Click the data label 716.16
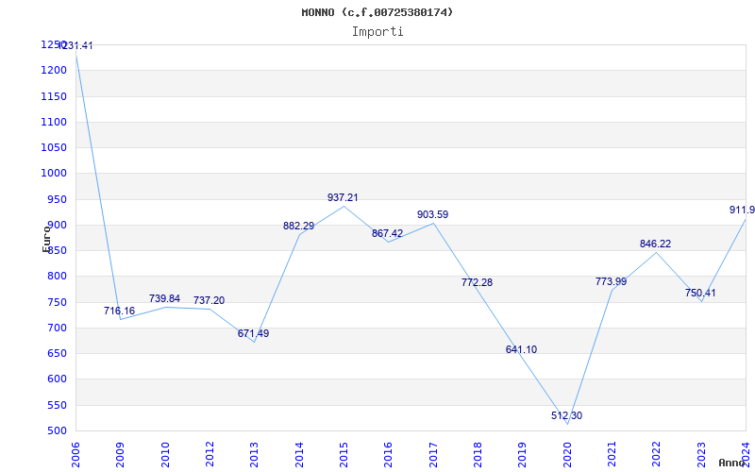The image size is (755, 472). click(120, 311)
